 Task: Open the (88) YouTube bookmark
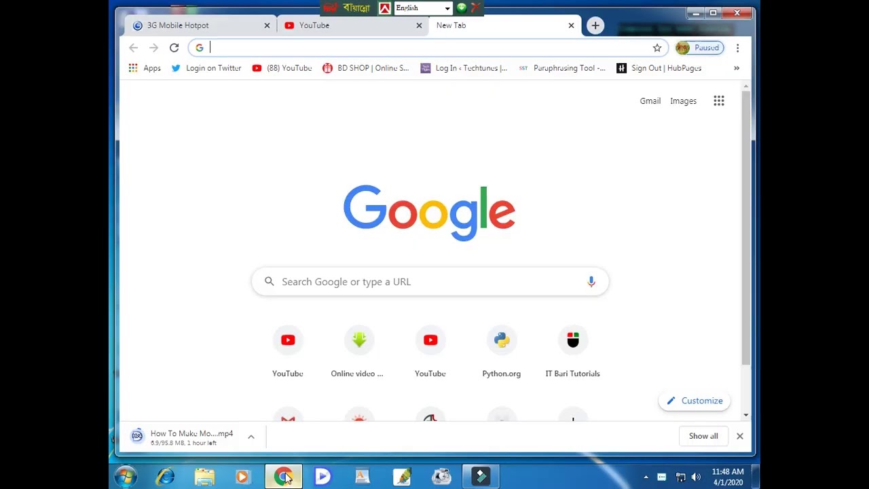[x=282, y=68]
